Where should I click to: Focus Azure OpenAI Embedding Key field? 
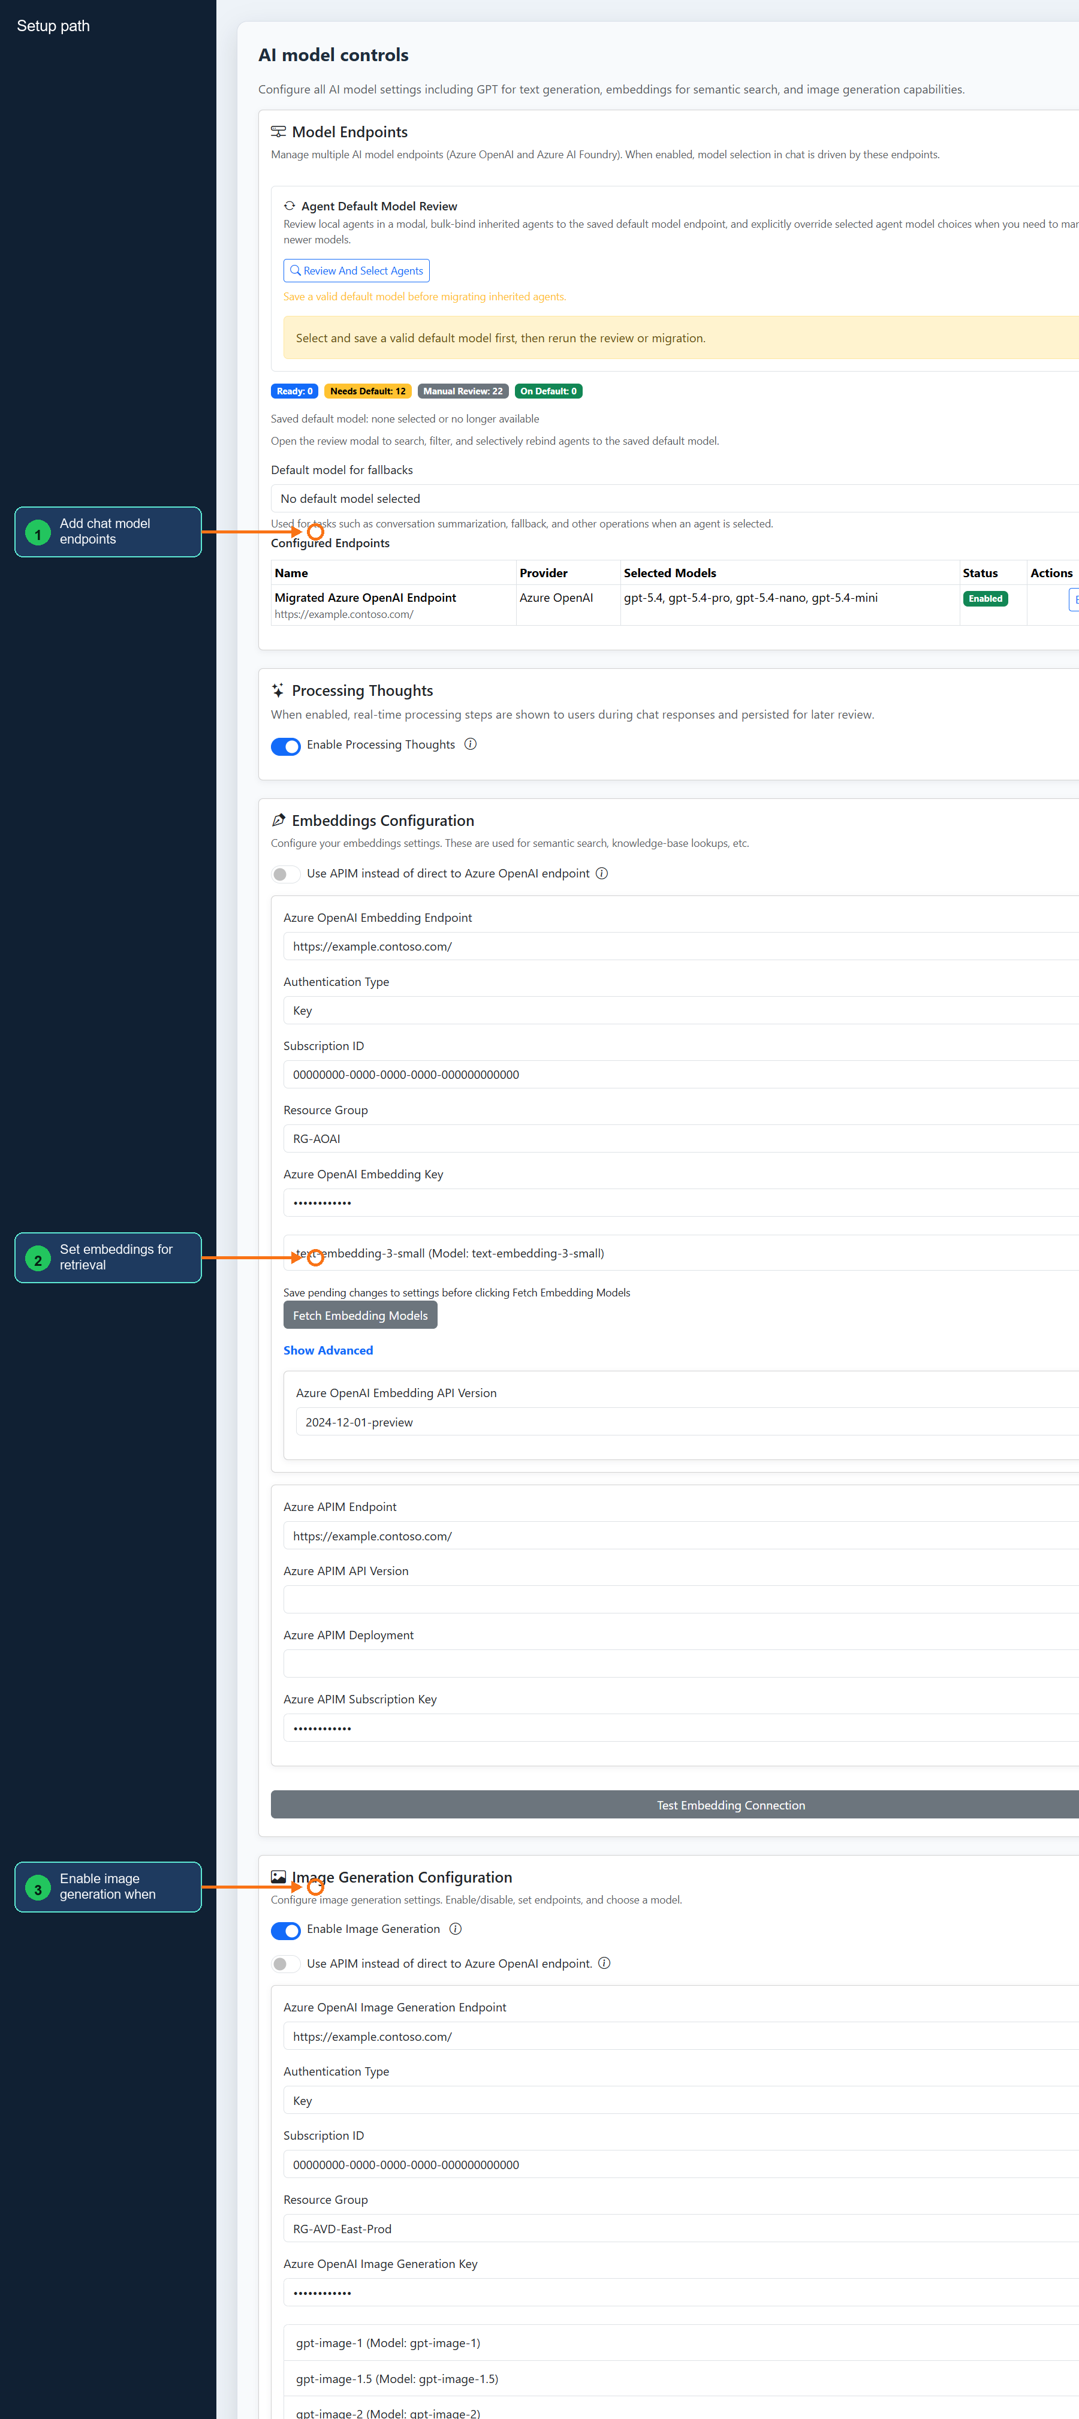click(x=681, y=1203)
